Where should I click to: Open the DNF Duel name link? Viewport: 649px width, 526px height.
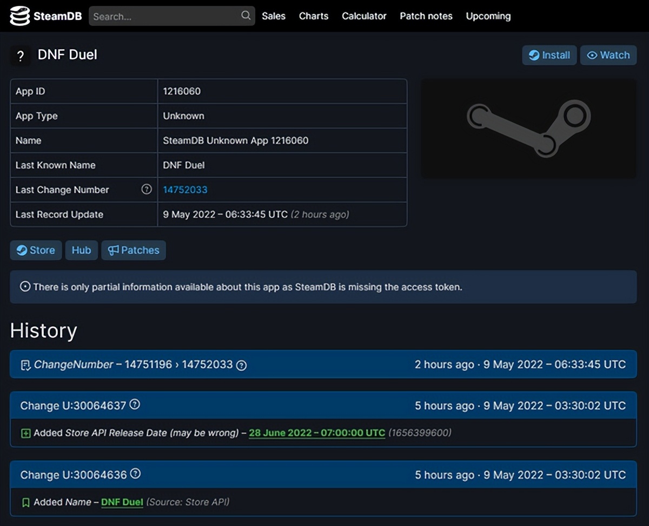[122, 502]
